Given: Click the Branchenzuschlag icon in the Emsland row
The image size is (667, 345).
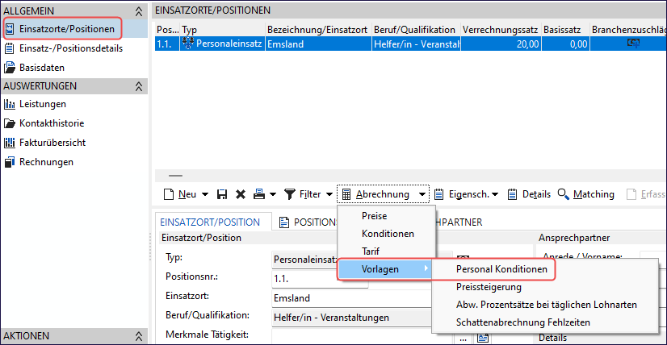Looking at the screenshot, I should click(x=633, y=44).
